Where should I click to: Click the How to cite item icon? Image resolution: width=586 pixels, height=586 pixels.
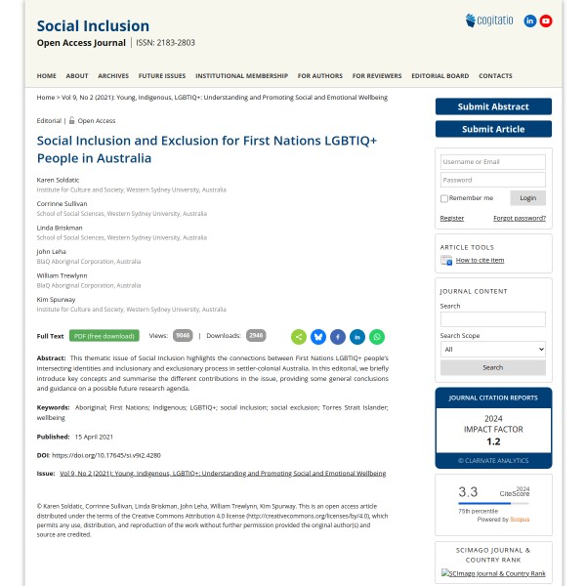446,261
